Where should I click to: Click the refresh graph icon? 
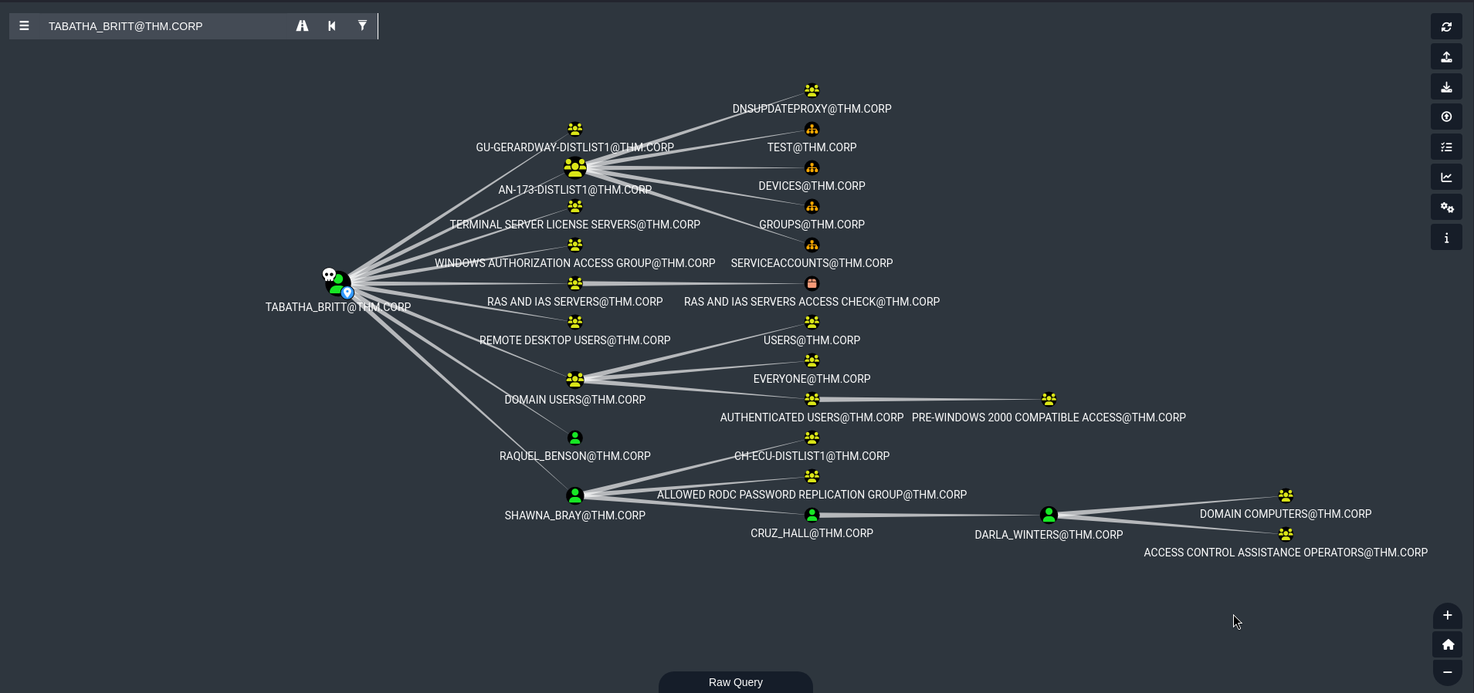pos(1446,27)
